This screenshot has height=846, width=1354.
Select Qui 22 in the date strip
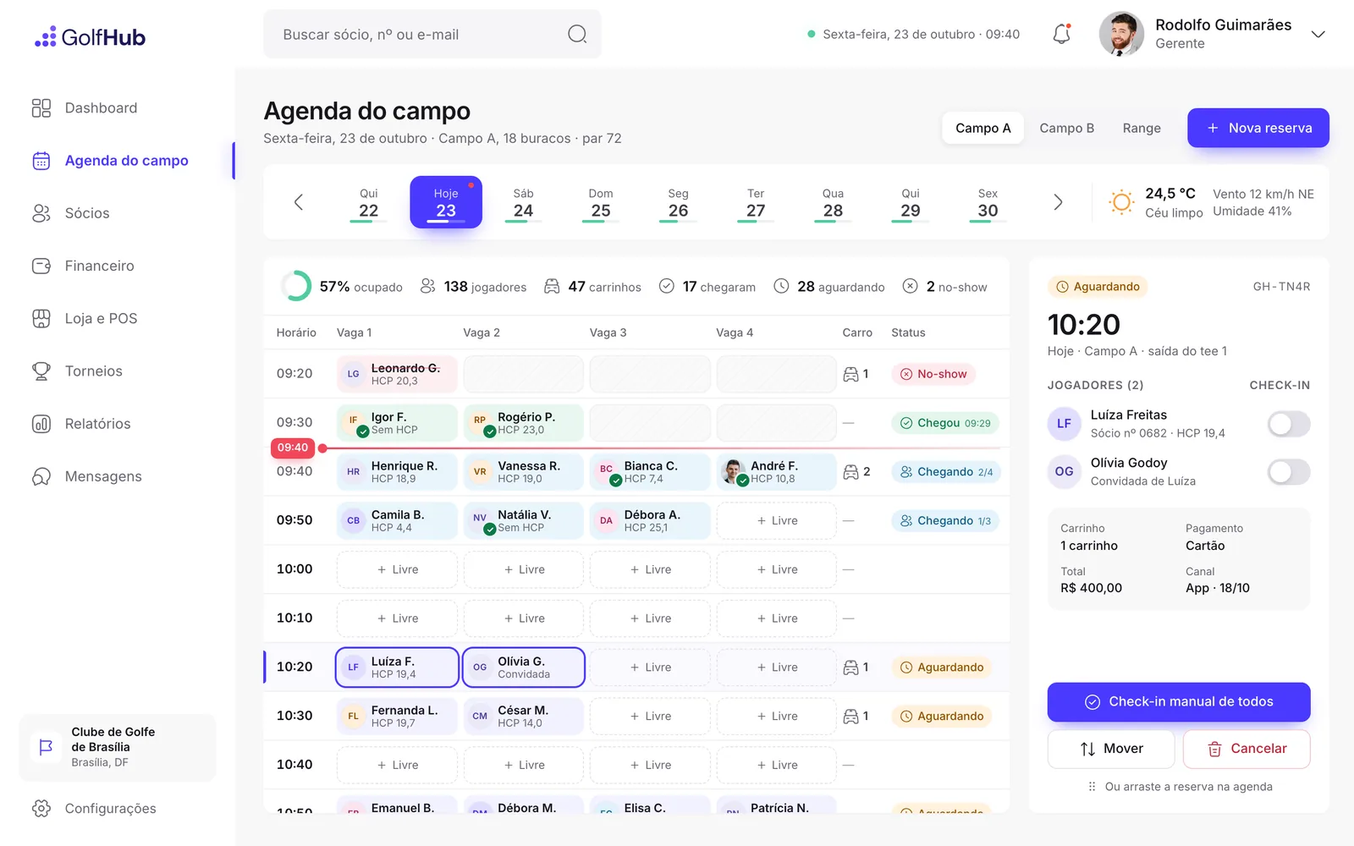coord(368,203)
